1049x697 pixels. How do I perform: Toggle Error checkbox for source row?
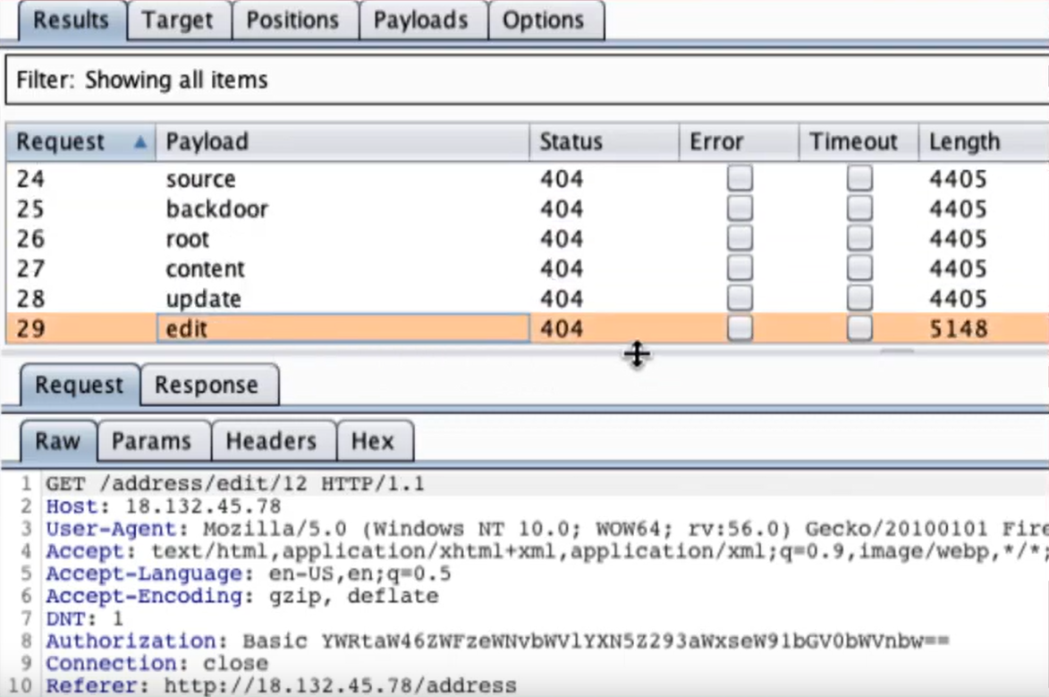tap(739, 179)
